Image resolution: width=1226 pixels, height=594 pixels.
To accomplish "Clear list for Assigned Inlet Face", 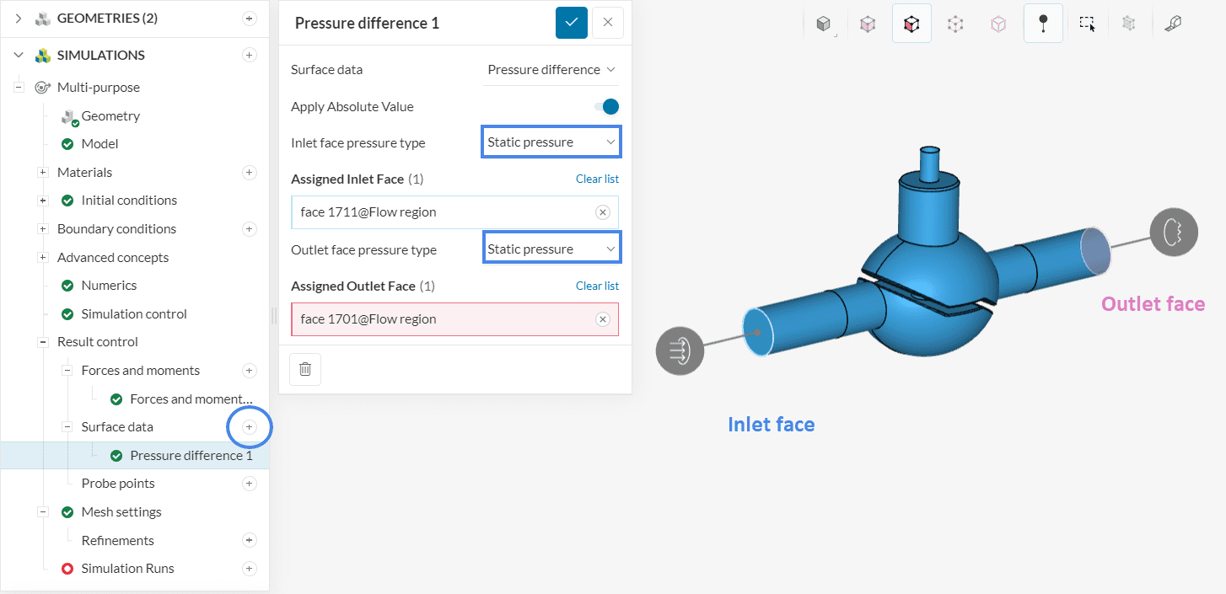I will point(597,179).
